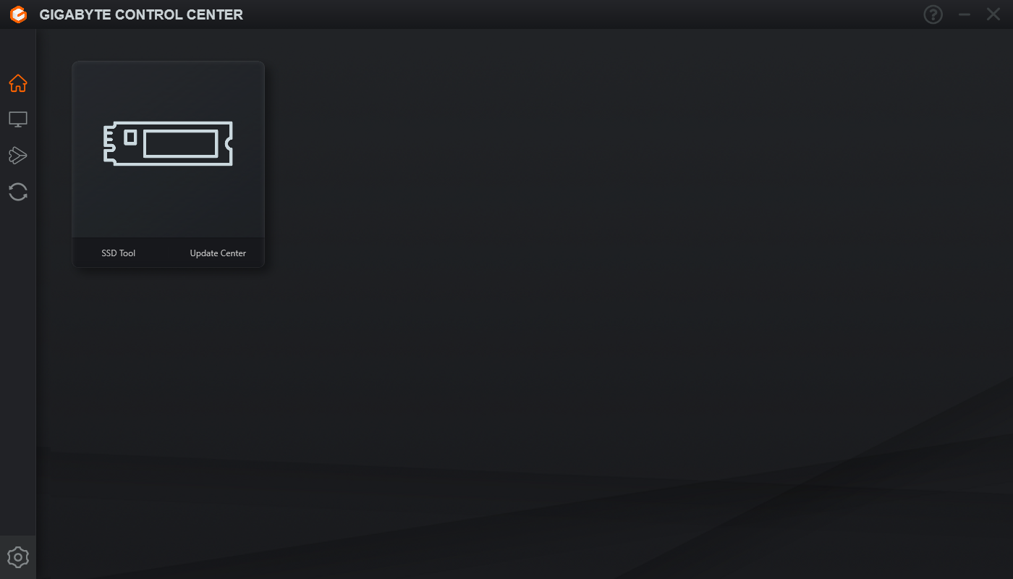The image size is (1013, 579).
Task: Open the settings gear at sidebar bottom
Action: click(18, 557)
